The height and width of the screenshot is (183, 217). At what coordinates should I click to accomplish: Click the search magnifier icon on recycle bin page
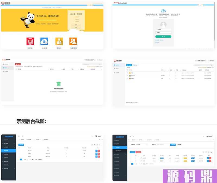pyautogui.click(x=100, y=64)
